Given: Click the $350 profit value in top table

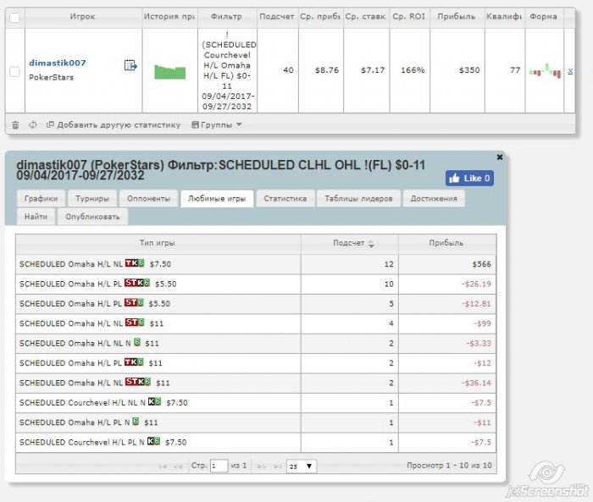Looking at the screenshot, I should (469, 70).
